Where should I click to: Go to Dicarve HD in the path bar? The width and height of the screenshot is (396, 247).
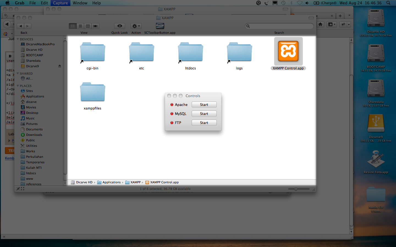pyautogui.click(x=82, y=182)
